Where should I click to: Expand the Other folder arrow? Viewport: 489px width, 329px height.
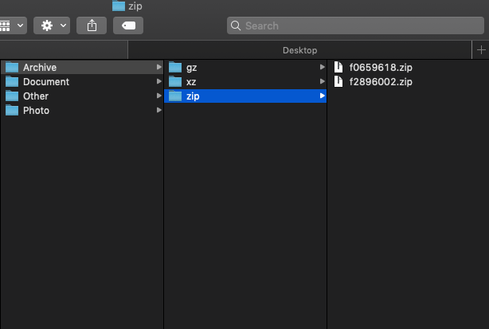159,96
